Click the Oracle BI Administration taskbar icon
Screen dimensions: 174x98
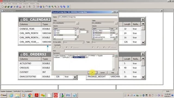click(x=55, y=95)
